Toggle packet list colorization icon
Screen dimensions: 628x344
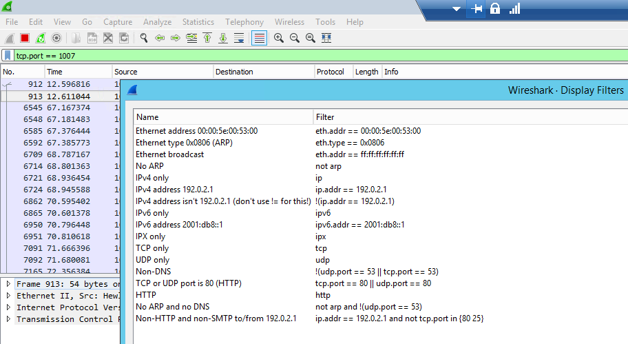[259, 38]
